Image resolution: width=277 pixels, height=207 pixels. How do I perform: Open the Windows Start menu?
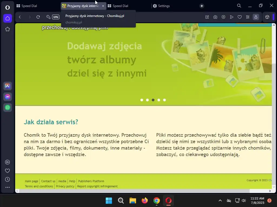point(109,201)
